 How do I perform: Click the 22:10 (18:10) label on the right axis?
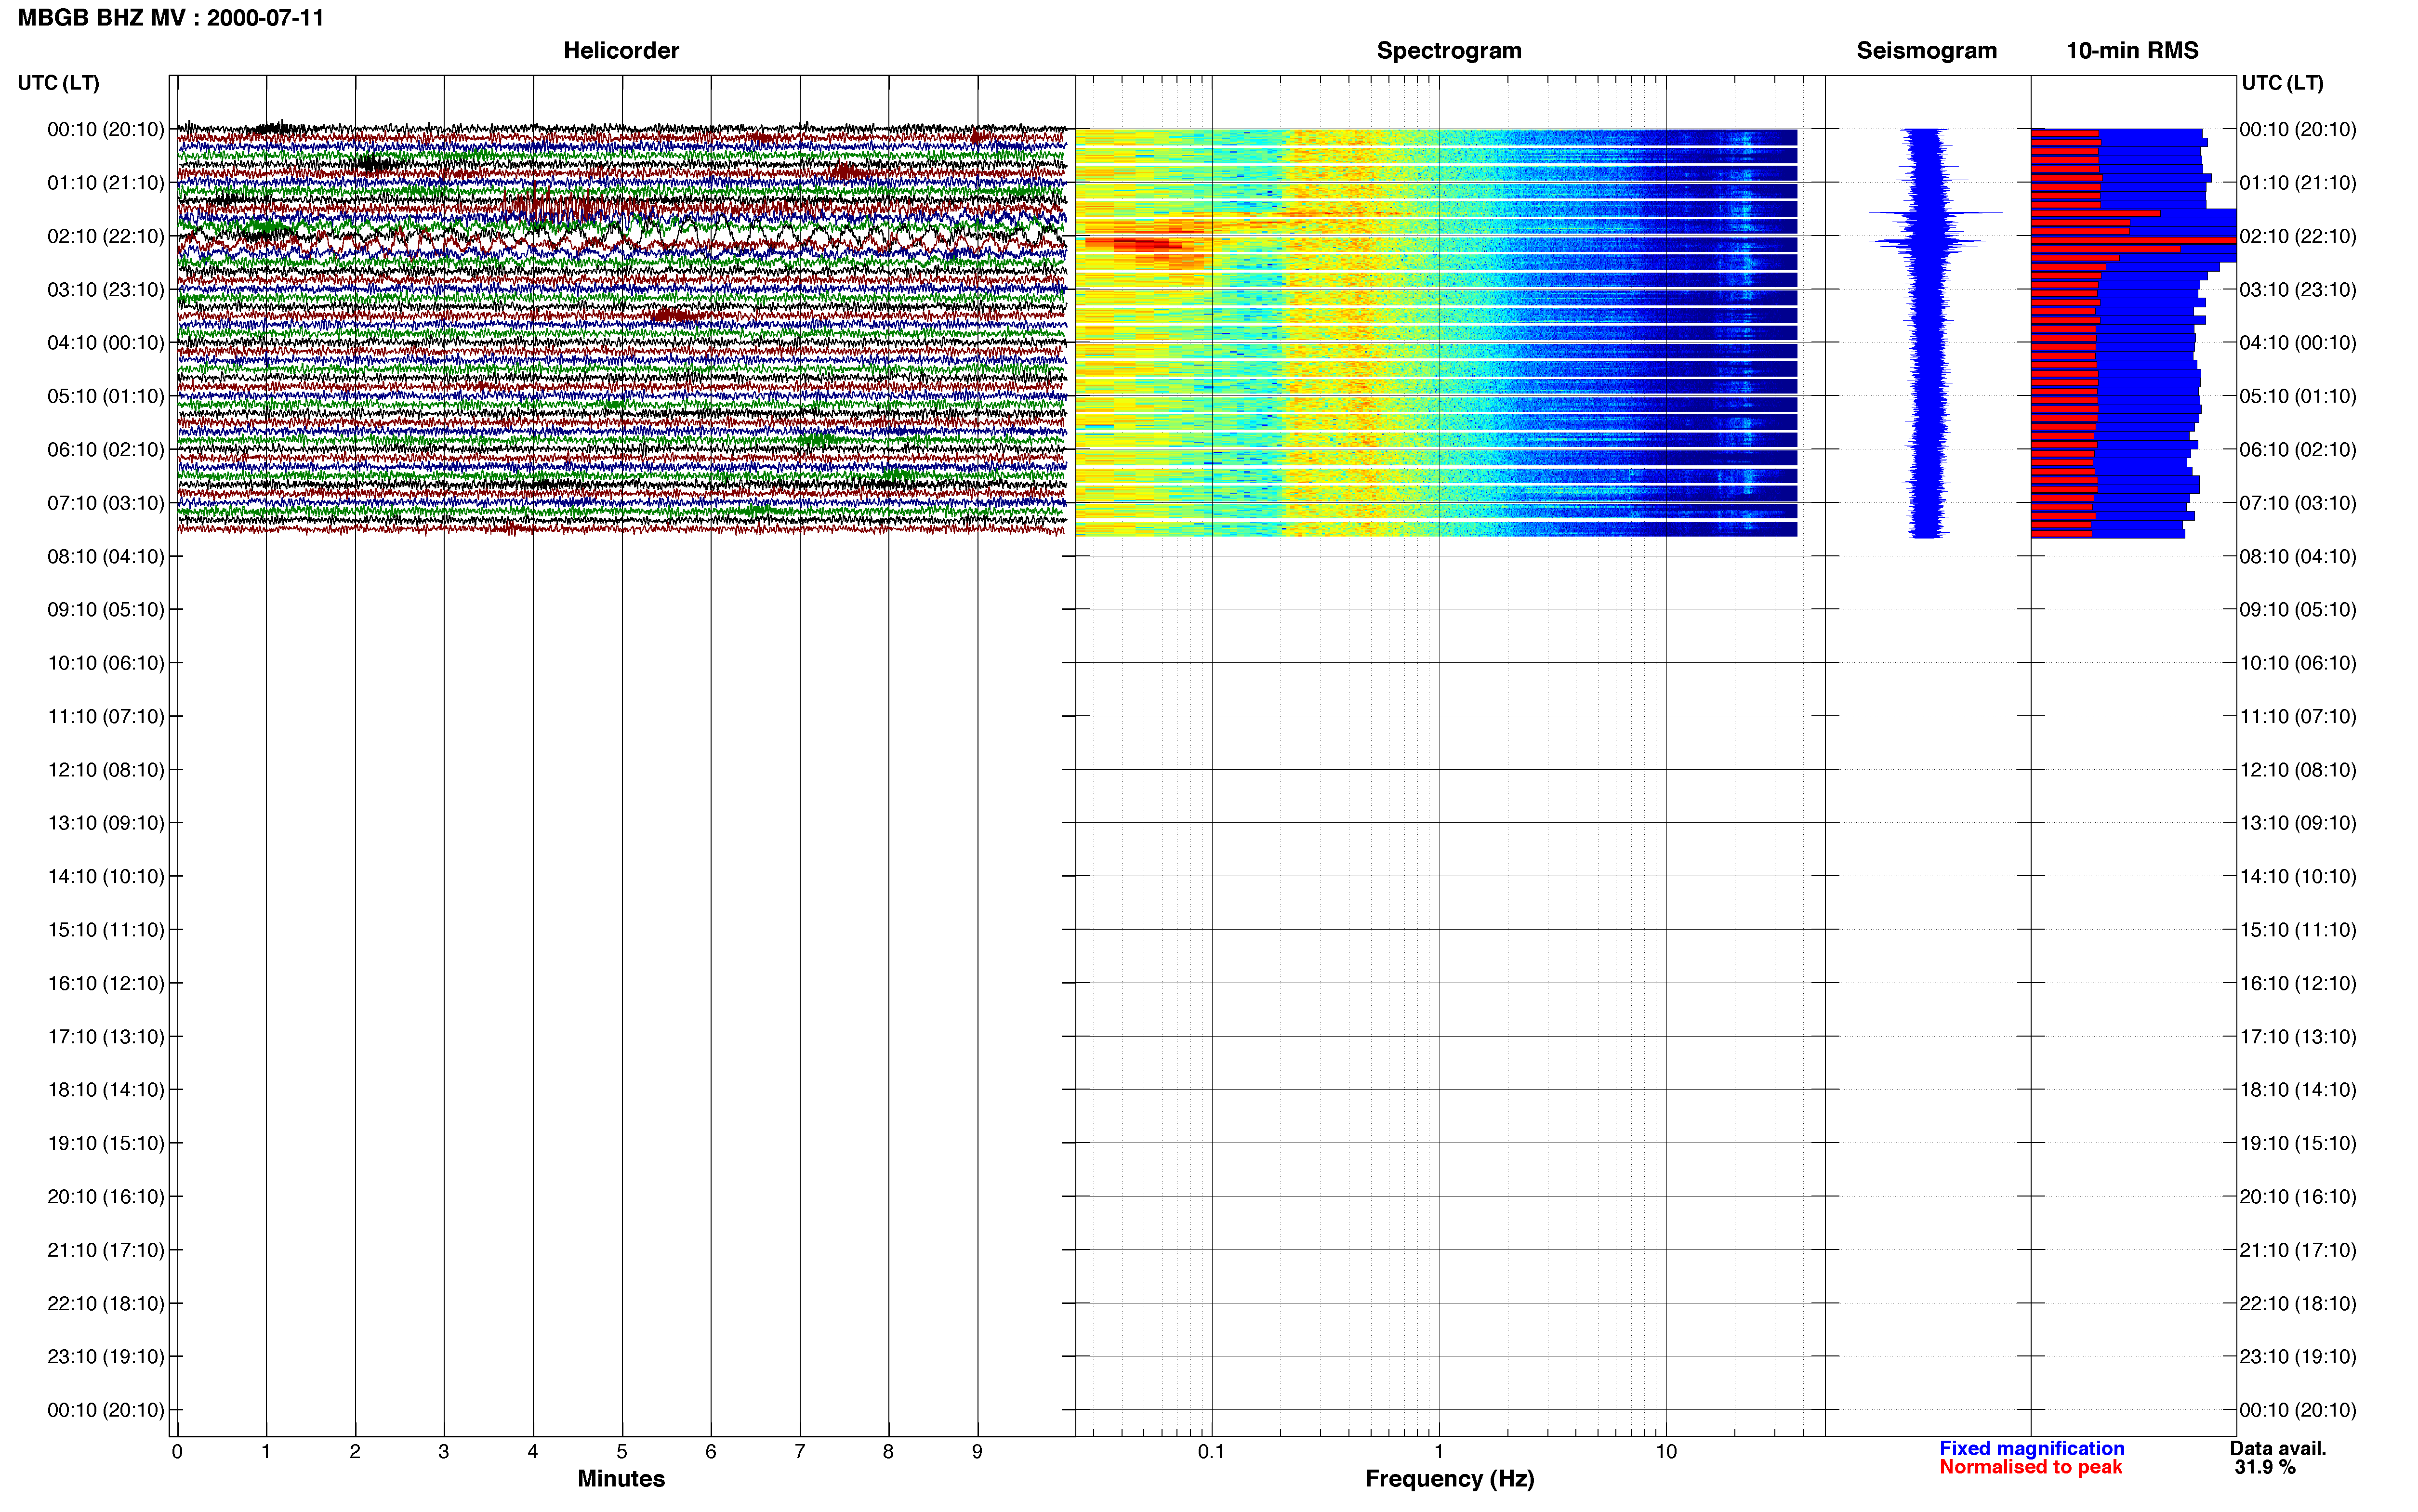coord(2298,1303)
